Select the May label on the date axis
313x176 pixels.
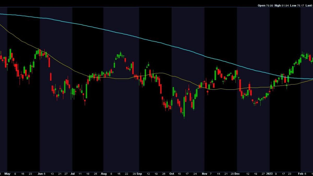click(7, 173)
